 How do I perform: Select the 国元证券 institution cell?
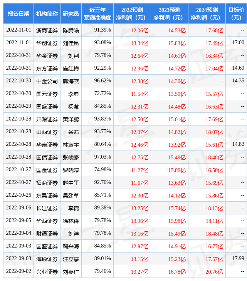[x=47, y=94]
